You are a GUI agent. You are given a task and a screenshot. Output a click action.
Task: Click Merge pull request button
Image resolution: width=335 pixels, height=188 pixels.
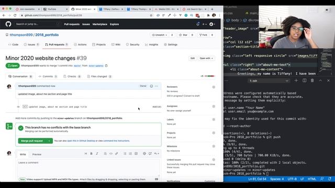point(32,141)
